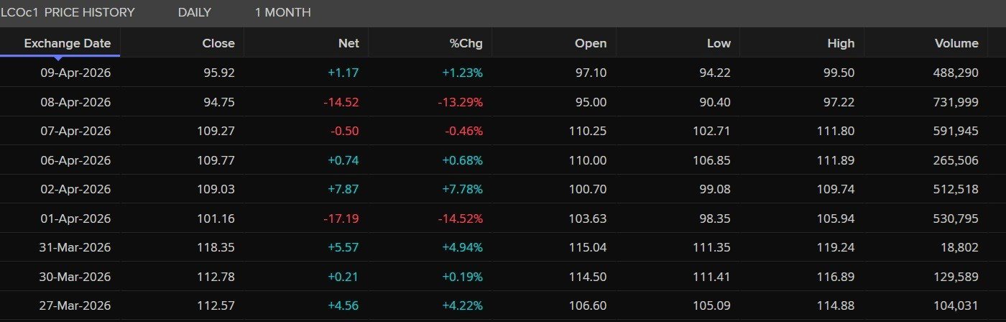Select the 08-Apr-2026 date cell
The width and height of the screenshot is (1006, 322).
click(75, 102)
